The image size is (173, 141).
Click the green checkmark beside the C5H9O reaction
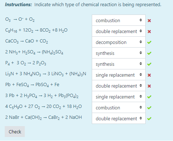pos(149,108)
